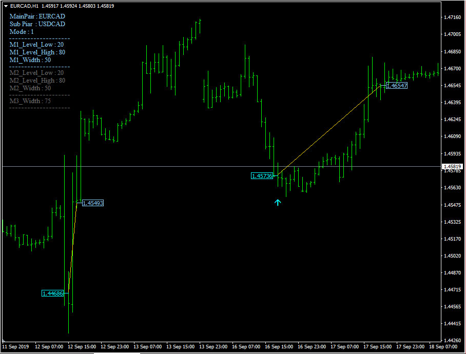Select the 1.45736 entry price label
The width and height of the screenshot is (466, 354).
[262, 176]
